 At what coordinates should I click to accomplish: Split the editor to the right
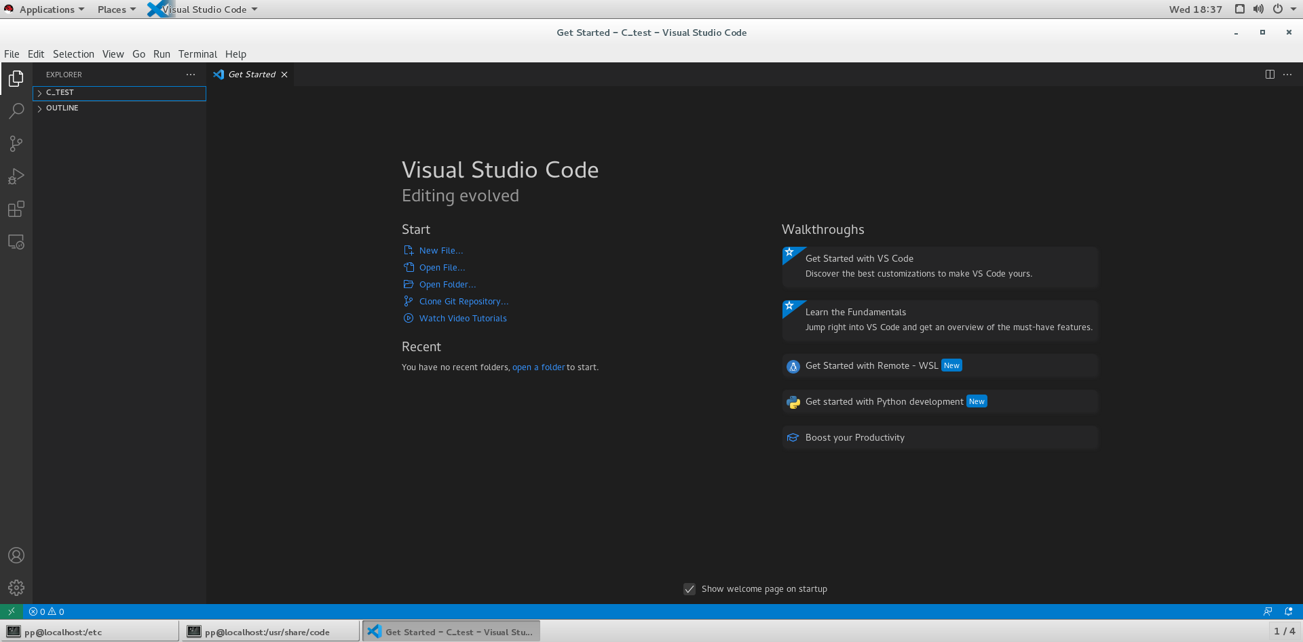[x=1270, y=75]
